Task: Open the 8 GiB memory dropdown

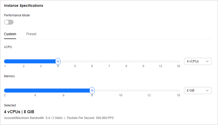Action: click(197, 90)
